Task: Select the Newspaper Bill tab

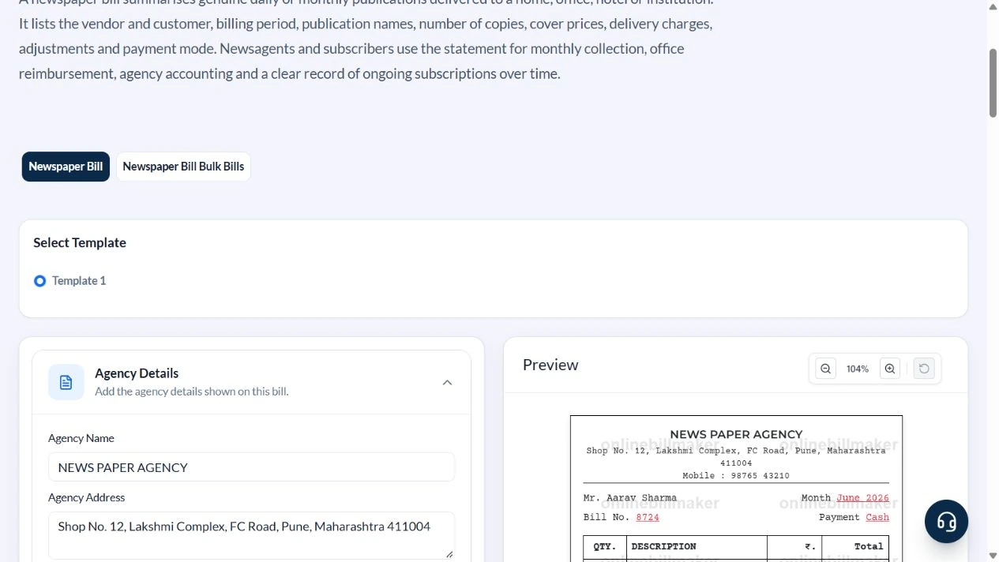Action: pyautogui.click(x=66, y=167)
